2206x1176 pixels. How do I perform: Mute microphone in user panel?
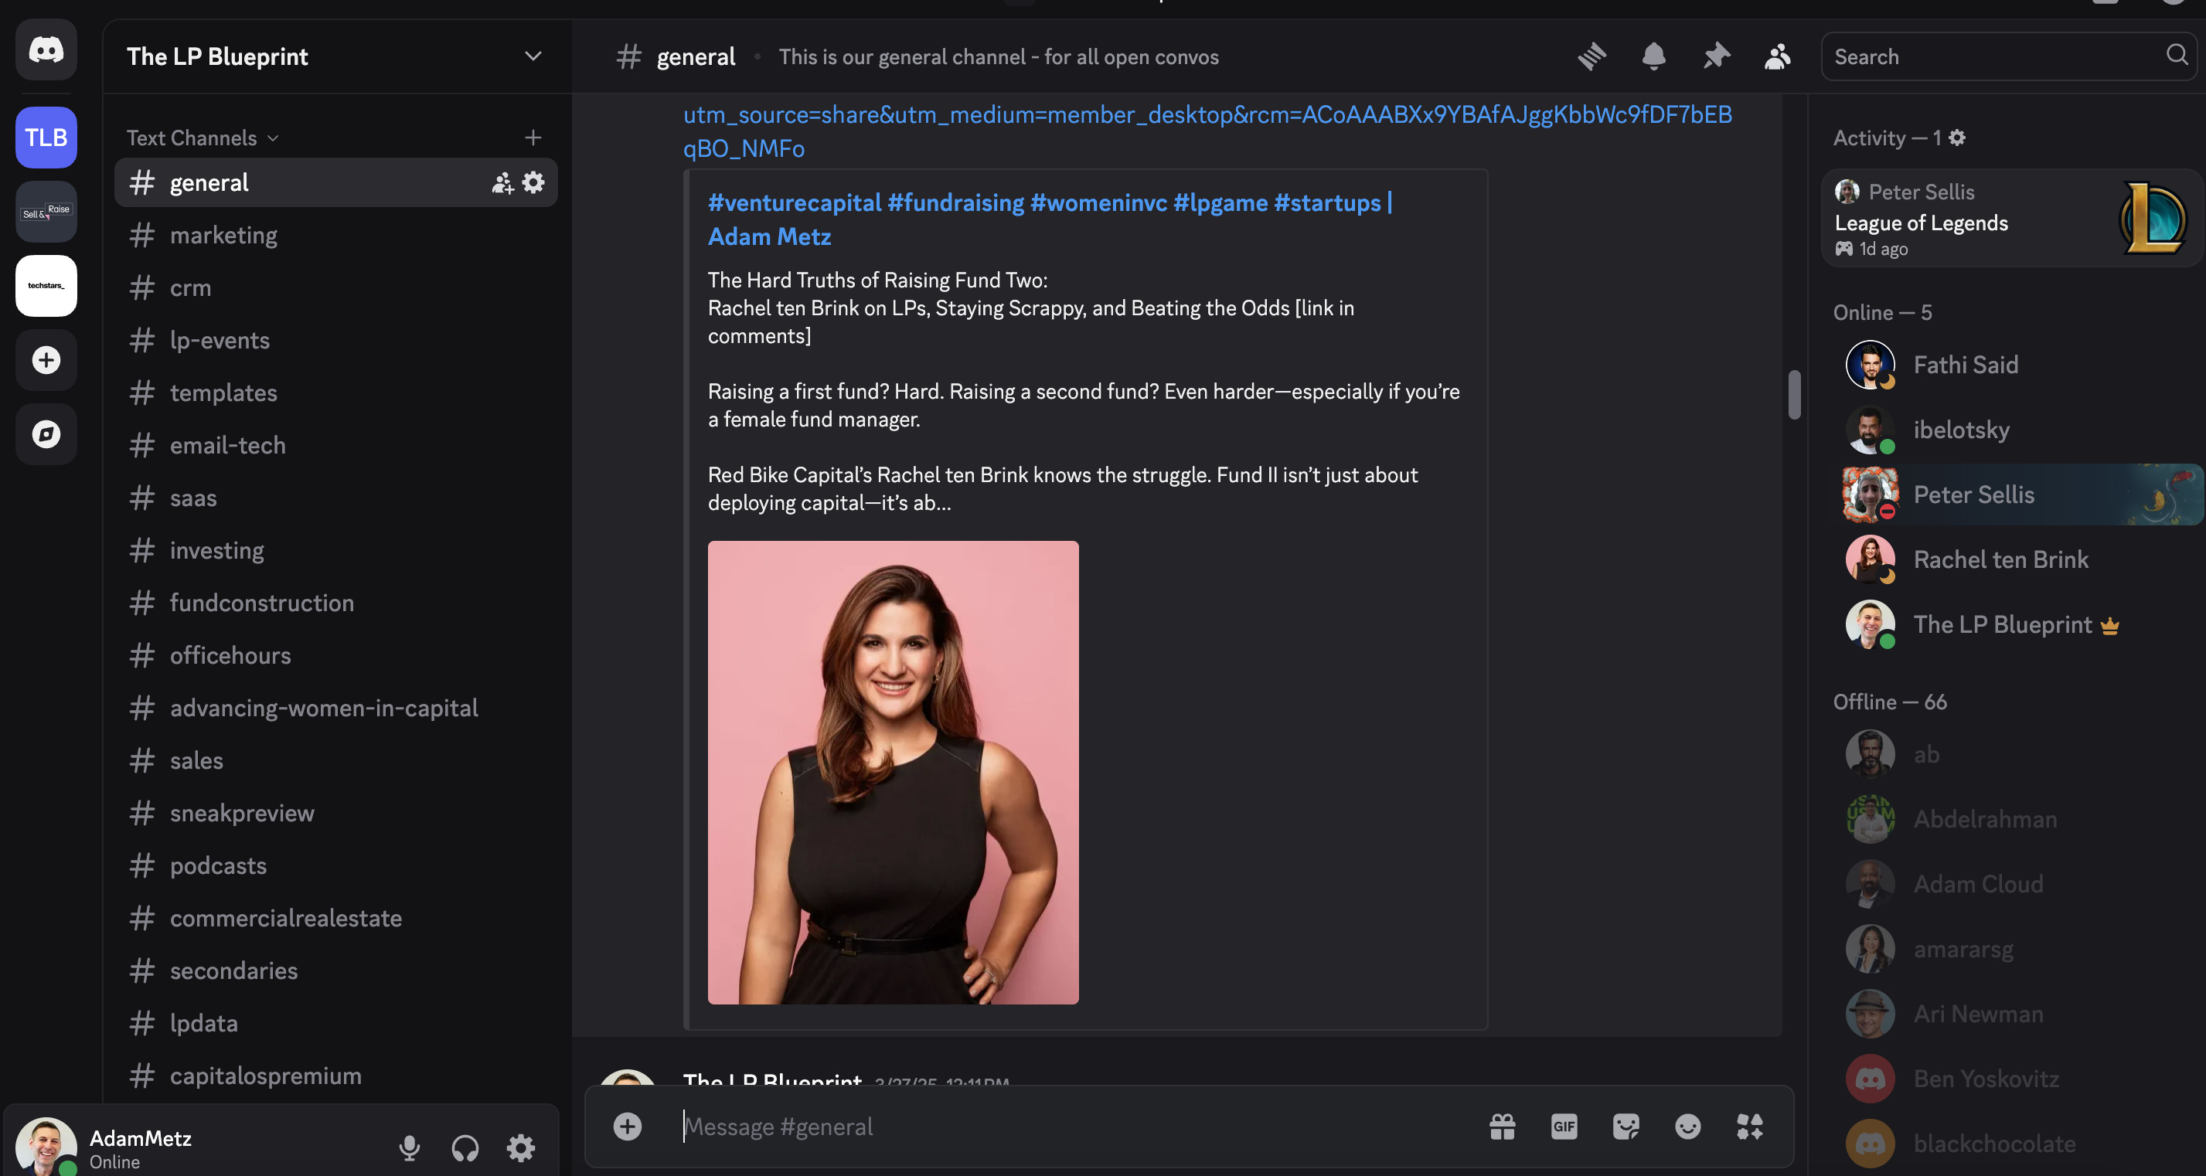410,1147
